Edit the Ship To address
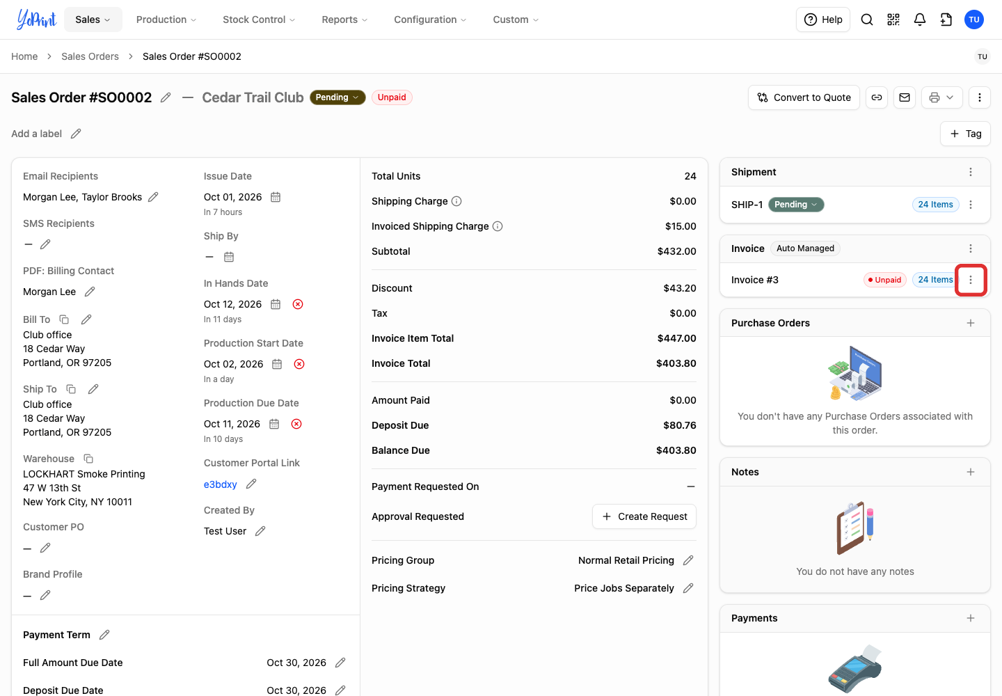The height and width of the screenshot is (696, 1002). [93, 389]
